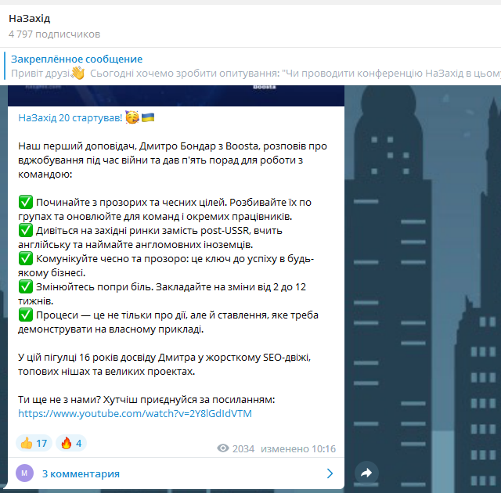The height and width of the screenshot is (493, 501).
Task: Click the text англійську та наймайте англомовних іноземців
Action: pos(135,245)
